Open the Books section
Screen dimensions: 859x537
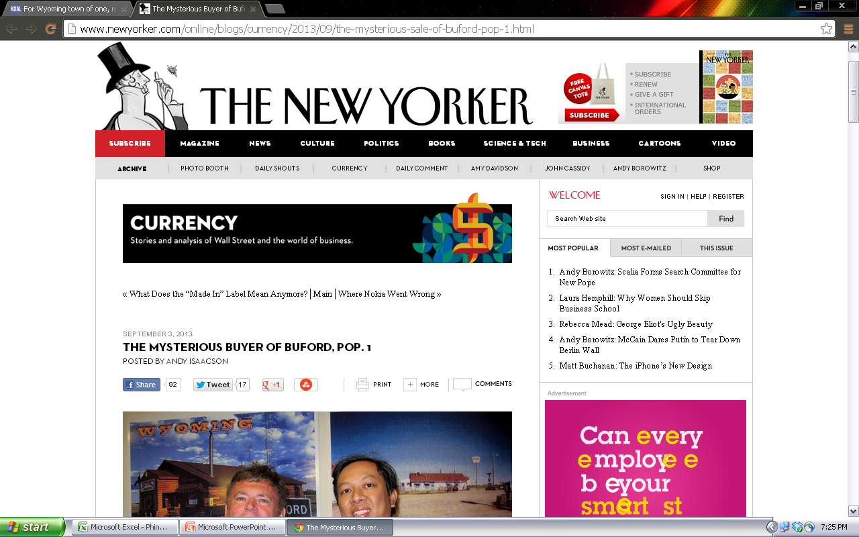tap(442, 144)
